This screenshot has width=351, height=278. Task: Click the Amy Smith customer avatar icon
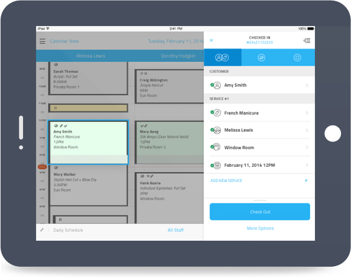tap(216, 85)
